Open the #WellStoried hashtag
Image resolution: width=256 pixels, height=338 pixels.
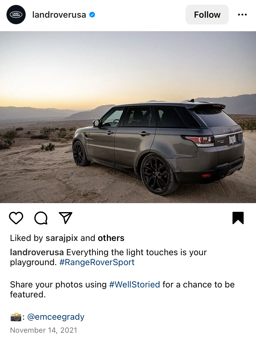click(134, 285)
